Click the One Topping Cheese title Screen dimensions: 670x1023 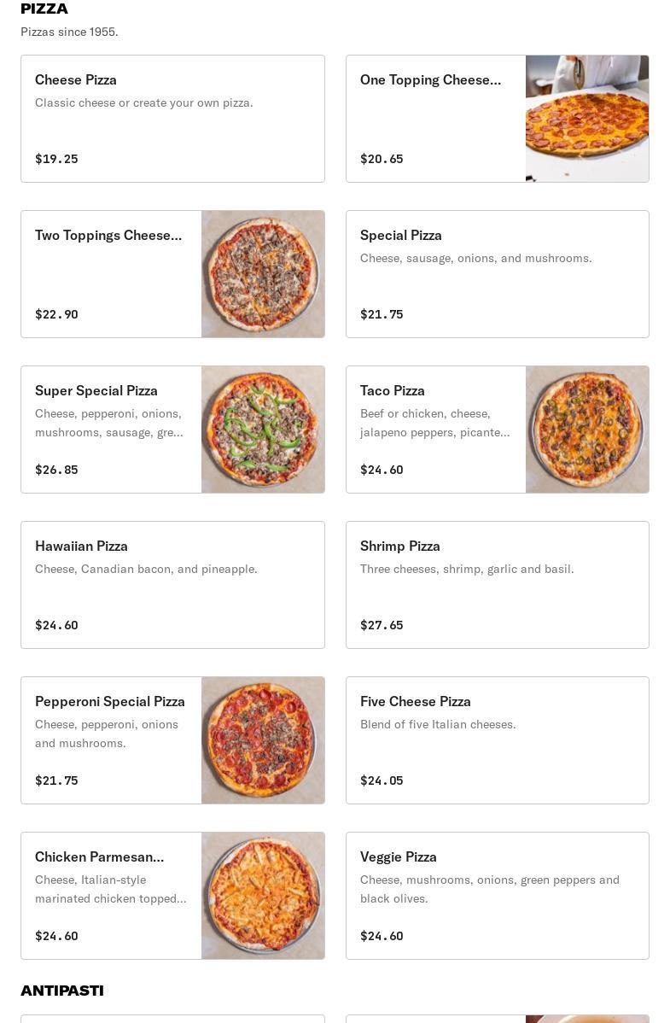click(430, 79)
